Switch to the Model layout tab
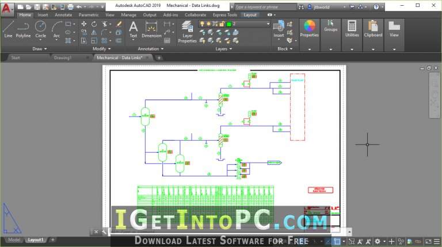The image size is (442, 247). click(14, 240)
